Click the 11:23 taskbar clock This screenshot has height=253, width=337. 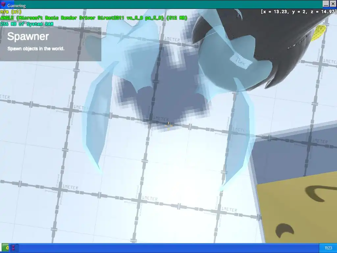328,248
